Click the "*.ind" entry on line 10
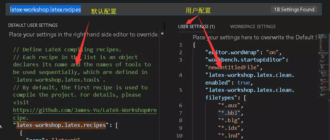The image size is (330, 140). point(229,136)
